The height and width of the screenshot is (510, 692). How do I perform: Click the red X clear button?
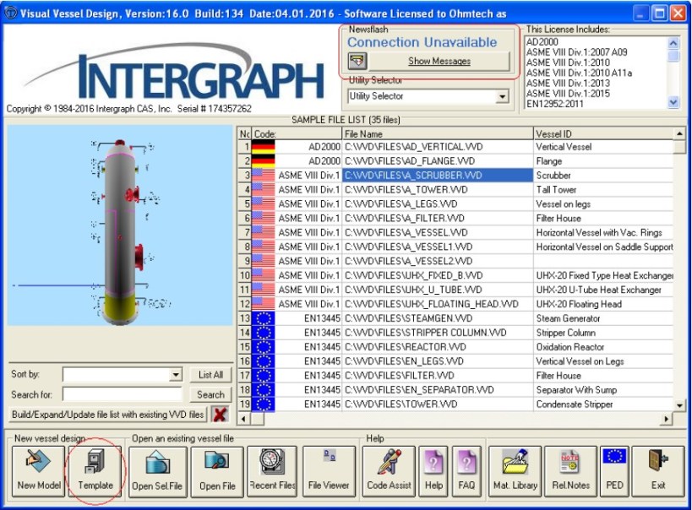click(x=220, y=415)
